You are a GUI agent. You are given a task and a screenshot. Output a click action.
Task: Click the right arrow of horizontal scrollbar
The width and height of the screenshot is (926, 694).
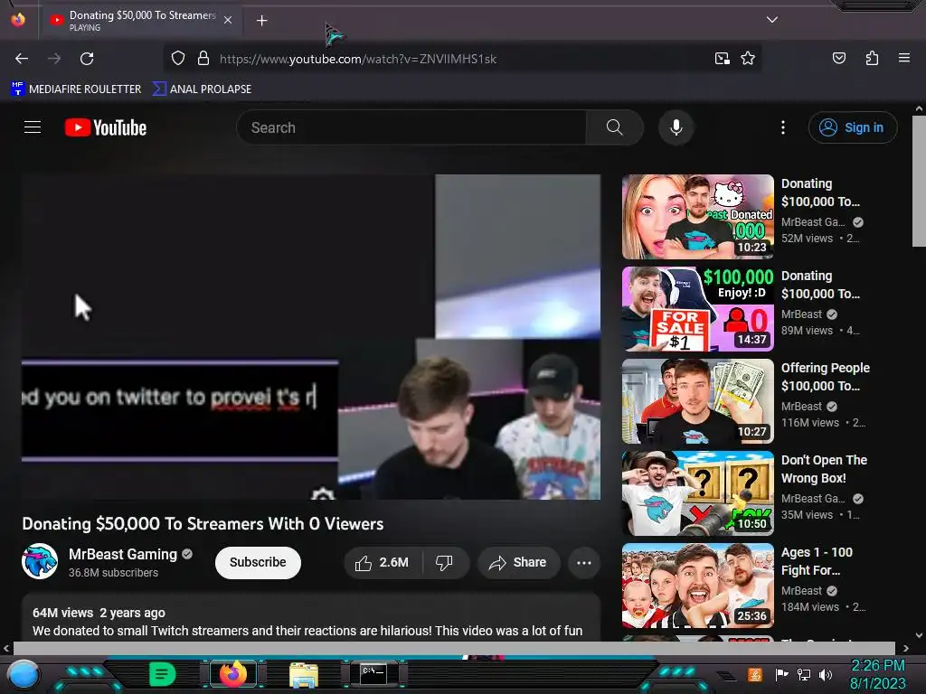pyautogui.click(x=906, y=648)
